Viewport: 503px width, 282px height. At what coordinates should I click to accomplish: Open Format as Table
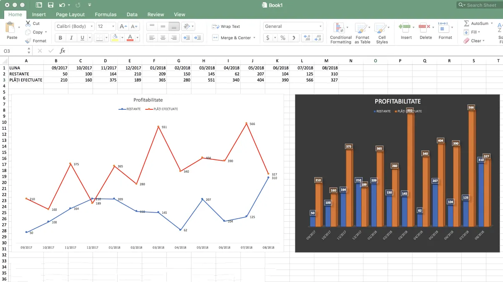pos(362,33)
